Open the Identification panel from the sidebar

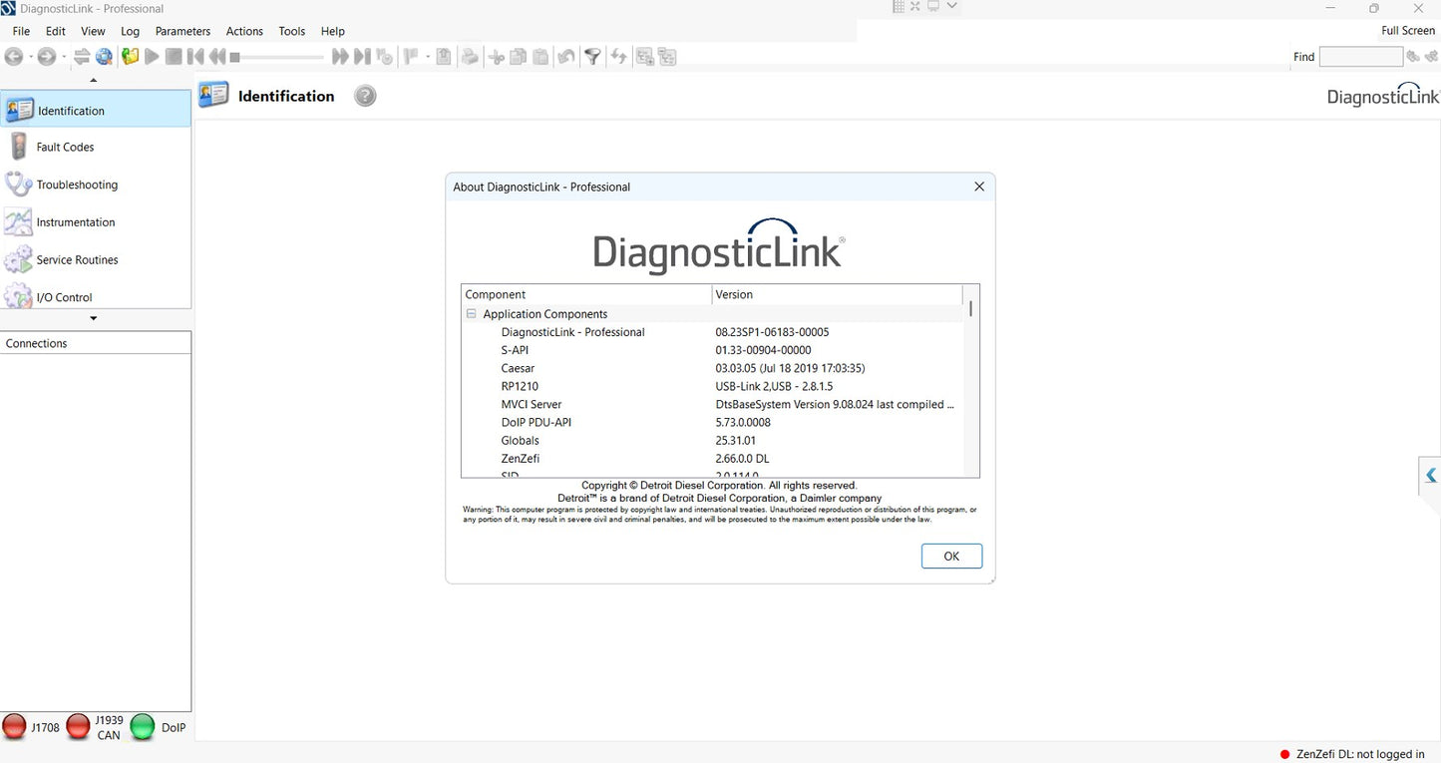(70, 110)
